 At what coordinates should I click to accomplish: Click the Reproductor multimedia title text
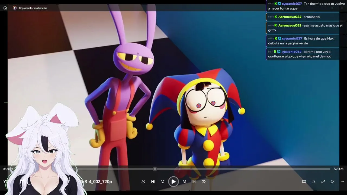[33, 8]
